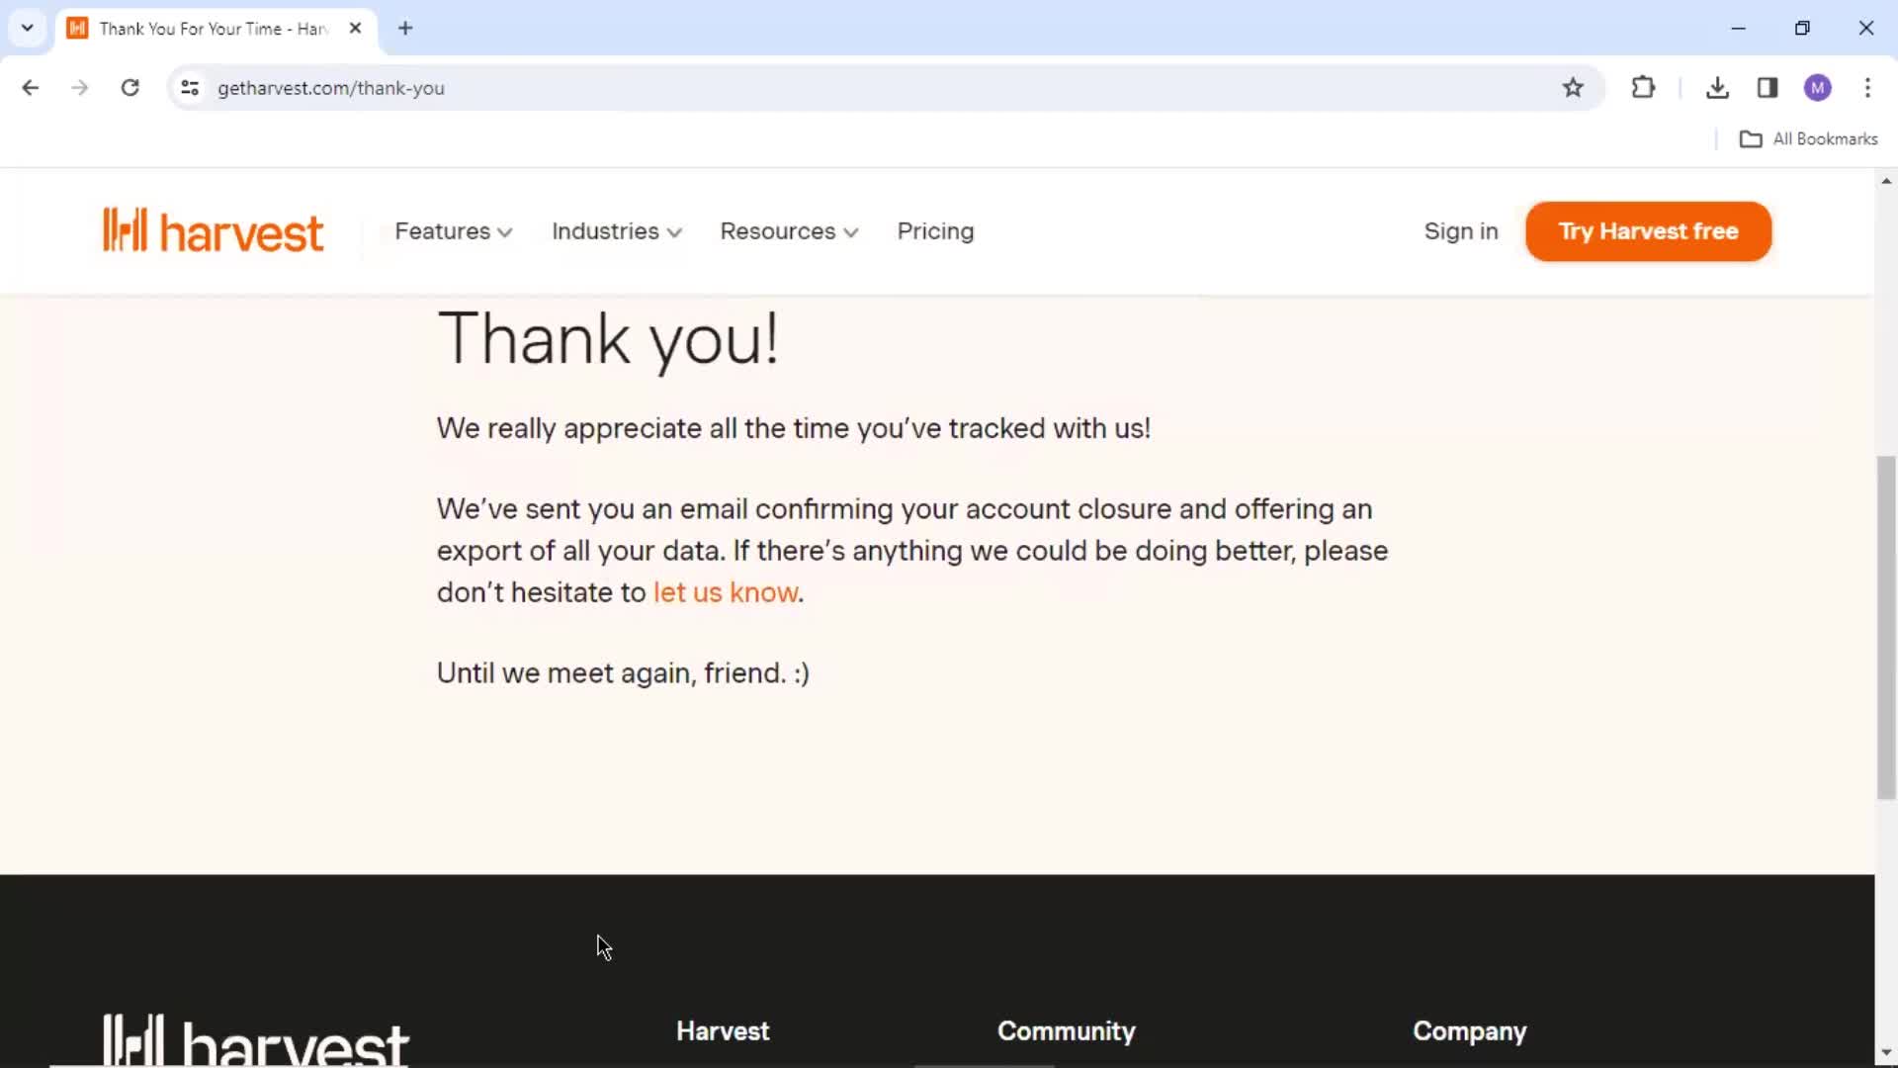Screen dimensions: 1898x1068
Task: Select the Pricing menu item
Action: [936, 230]
